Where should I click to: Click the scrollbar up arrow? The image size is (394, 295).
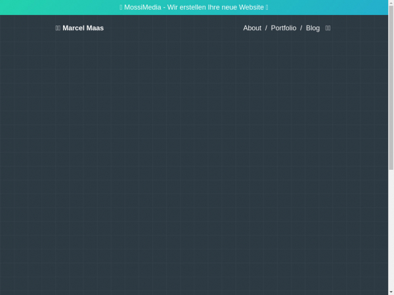tap(391, 3)
